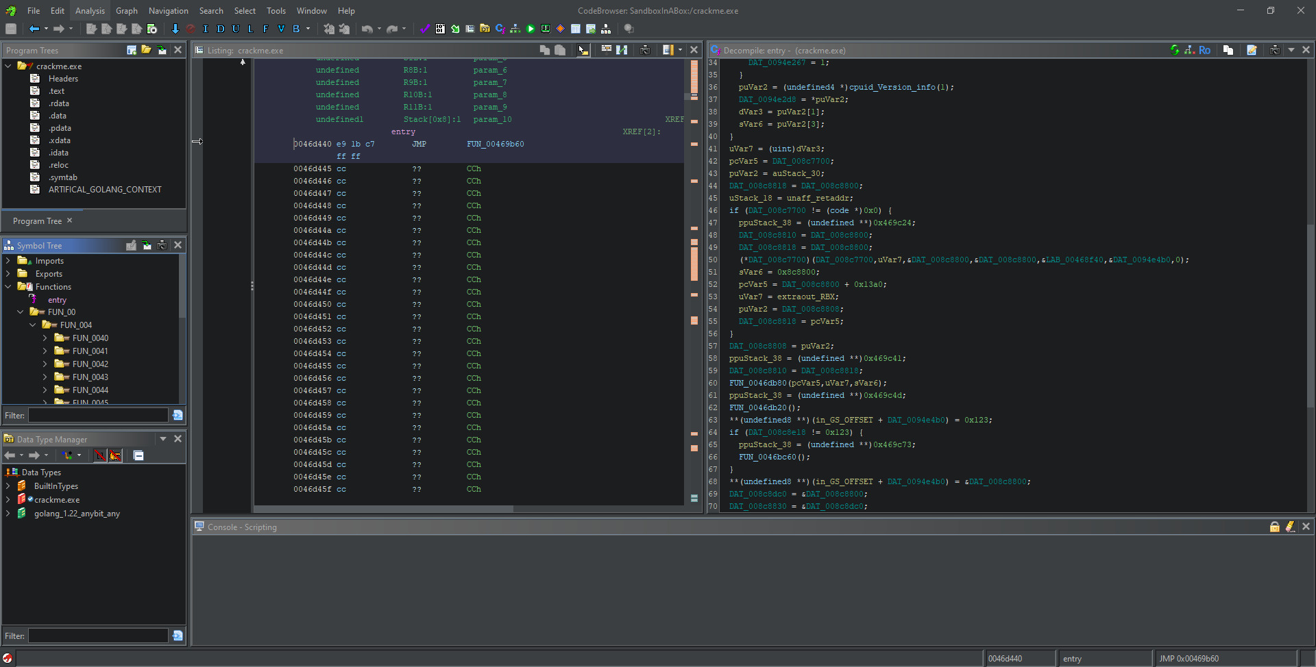
Task: Take Listing snapshot camera icon
Action: click(645, 50)
